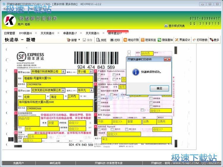Expand recipient name 张平凡 dropdown

tap(92, 90)
